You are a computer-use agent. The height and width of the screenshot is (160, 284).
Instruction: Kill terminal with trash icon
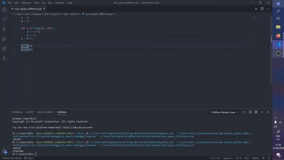pyautogui.click(x=256, y=112)
